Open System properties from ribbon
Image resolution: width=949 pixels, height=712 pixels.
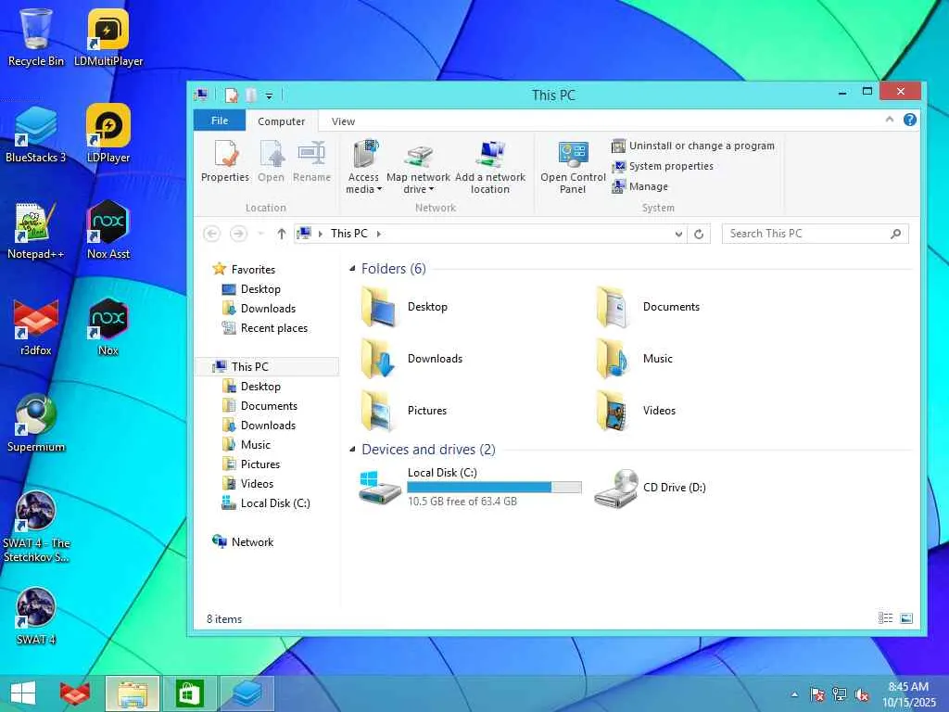pyautogui.click(x=663, y=166)
